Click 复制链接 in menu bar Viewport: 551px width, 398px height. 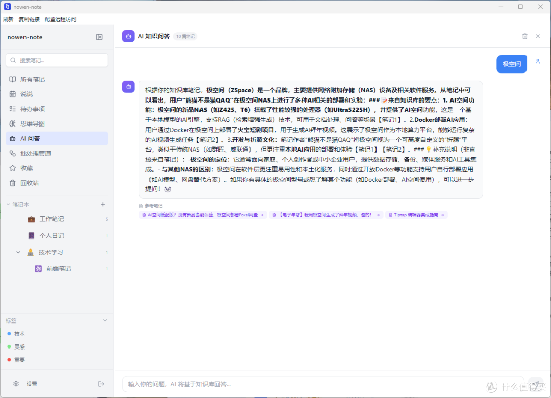click(29, 19)
